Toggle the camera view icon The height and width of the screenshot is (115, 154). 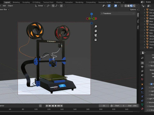[96, 35]
